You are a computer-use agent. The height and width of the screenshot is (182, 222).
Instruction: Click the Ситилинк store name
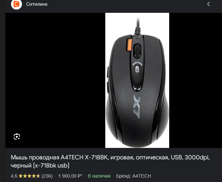pos(37,4)
